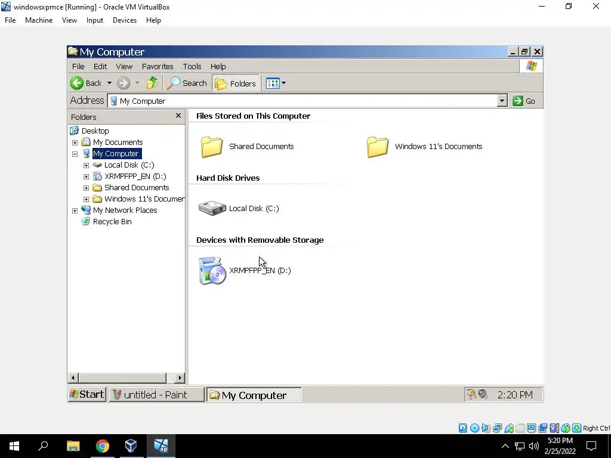
Task: Expand Windows 11's Documents tree node
Action: (x=86, y=199)
